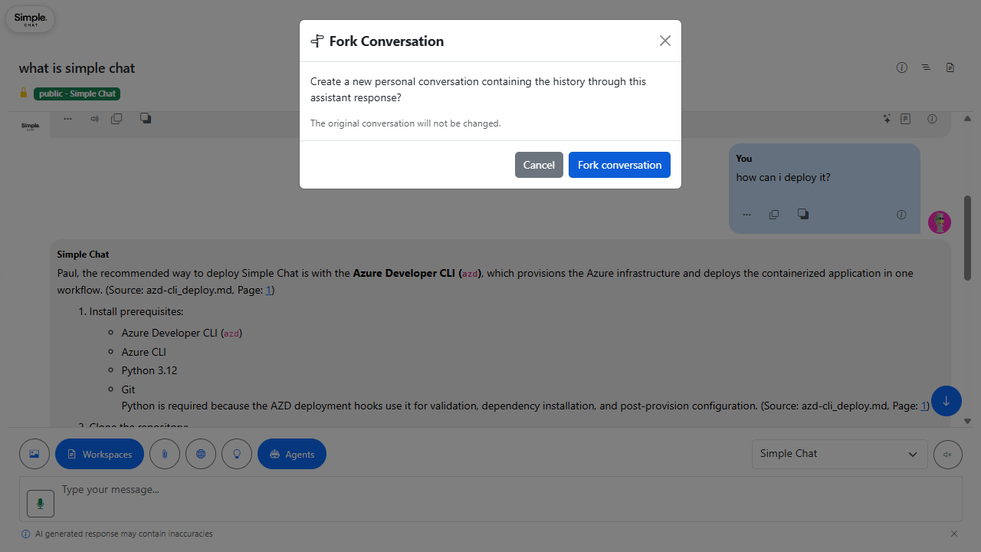Viewport: 981px width, 552px height.
Task: Cancel the Fork Conversation dialog
Action: coord(539,165)
